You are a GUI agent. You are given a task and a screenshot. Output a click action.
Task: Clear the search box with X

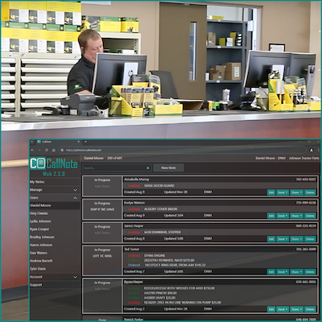pyautogui.click(x=148, y=168)
